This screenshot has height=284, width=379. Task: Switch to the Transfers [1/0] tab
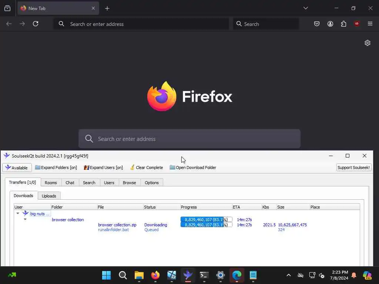point(23,182)
